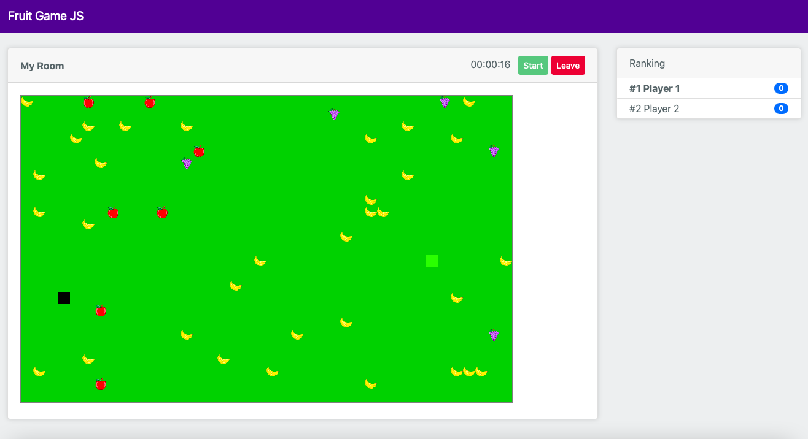Click the black player square
Viewport: 808px width, 439px height.
coord(64,298)
